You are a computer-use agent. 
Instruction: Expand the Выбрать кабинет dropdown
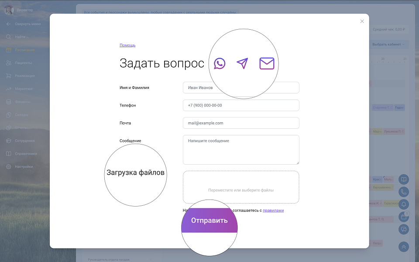(388, 44)
